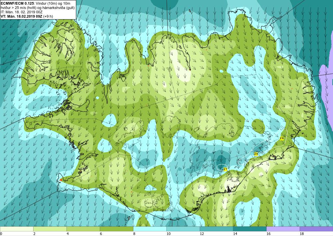
Task: Click the legend value '12'
Action: [202, 234]
